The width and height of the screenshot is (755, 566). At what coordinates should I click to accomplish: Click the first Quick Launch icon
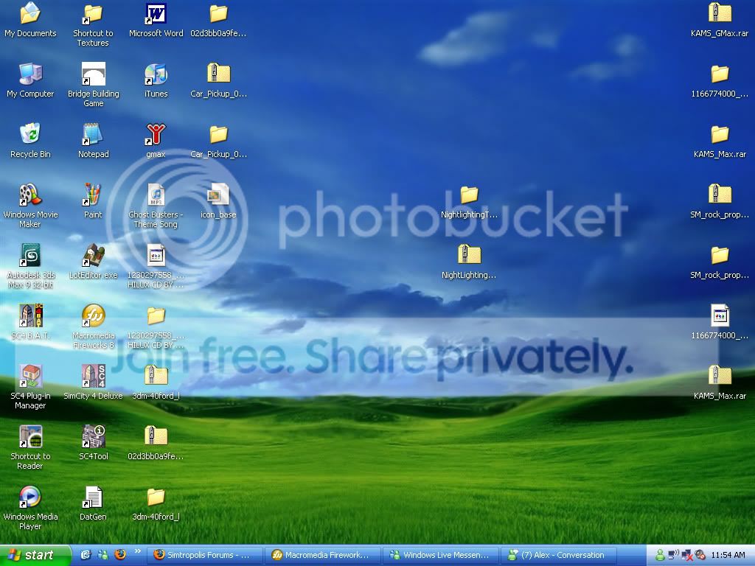[86, 555]
